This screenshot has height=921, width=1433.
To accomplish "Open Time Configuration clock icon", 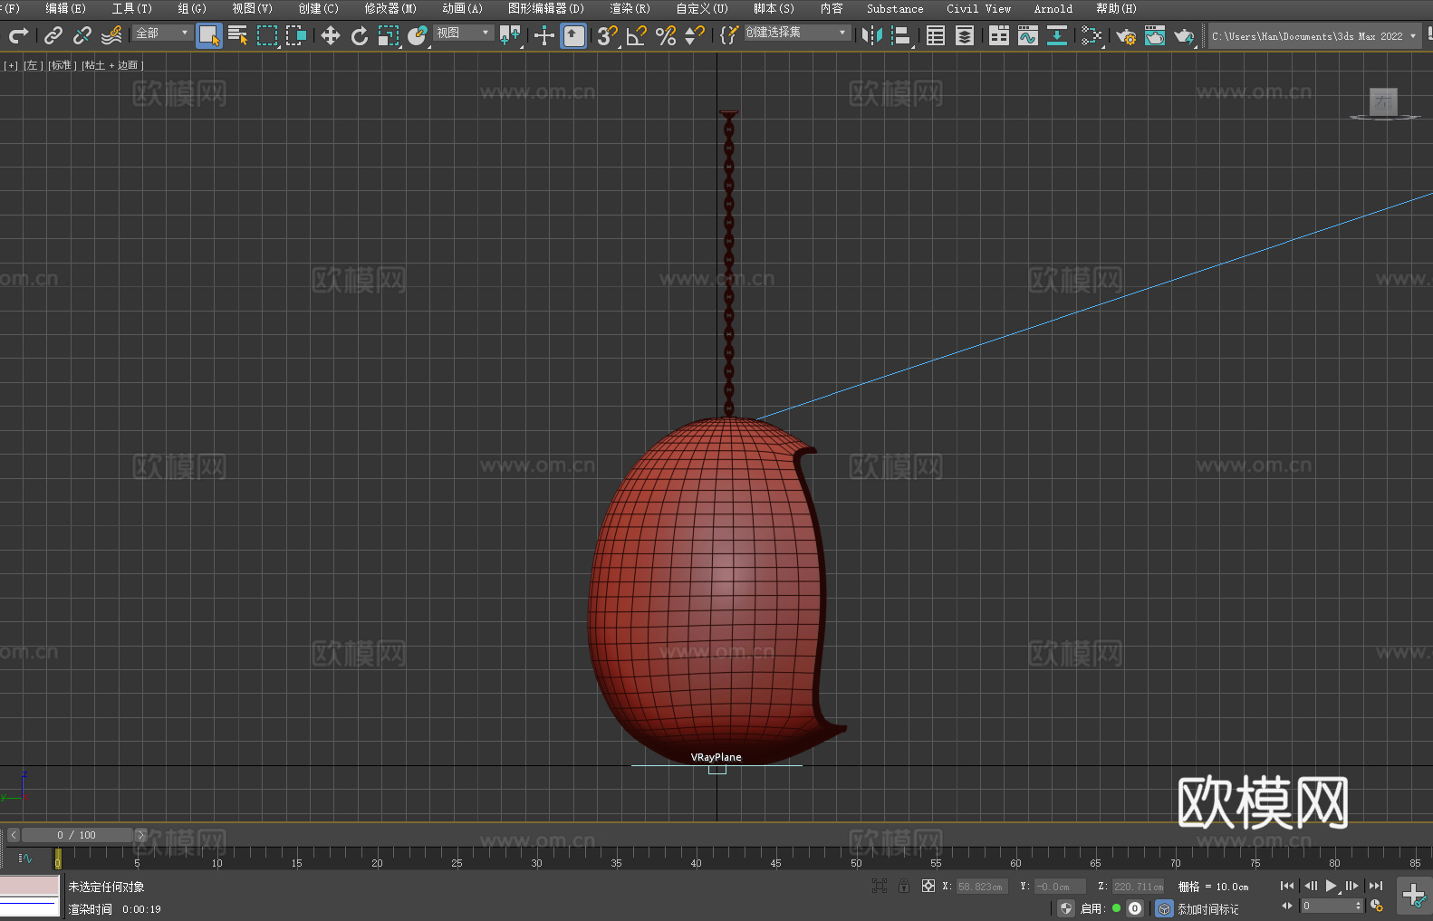I will pos(1377,906).
